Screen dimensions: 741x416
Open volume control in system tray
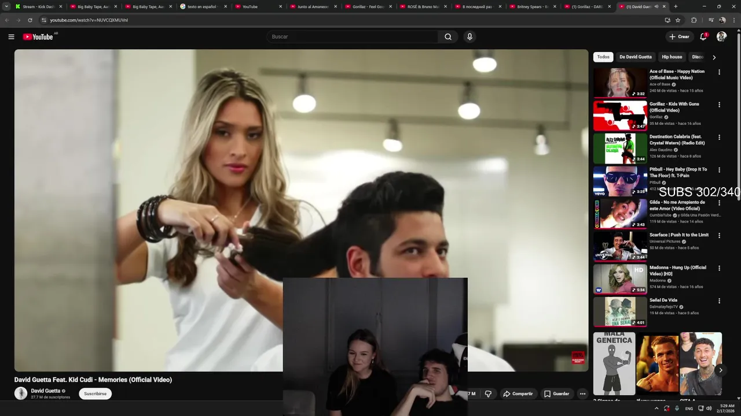pyautogui.click(x=709, y=408)
